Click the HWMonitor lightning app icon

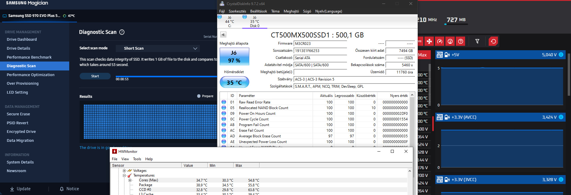114,151
